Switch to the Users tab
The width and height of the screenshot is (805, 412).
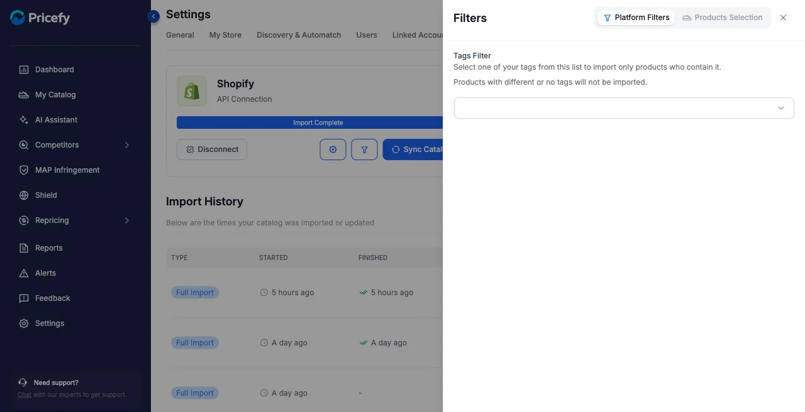(x=367, y=35)
